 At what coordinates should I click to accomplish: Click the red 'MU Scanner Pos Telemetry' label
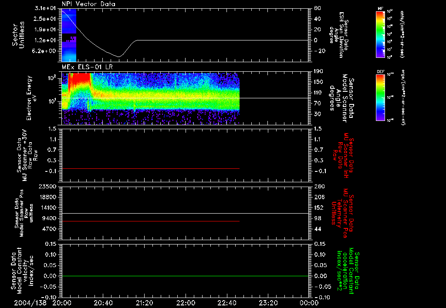[343, 213]
